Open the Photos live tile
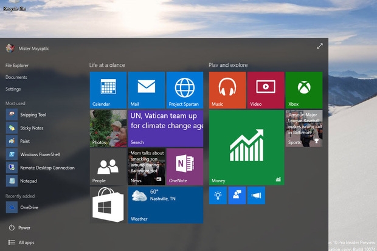Viewport: 377px width, 251px height. point(108,128)
